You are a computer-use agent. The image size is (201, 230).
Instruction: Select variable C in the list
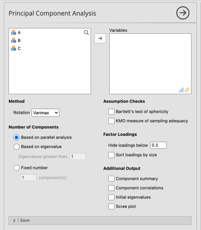19,49
